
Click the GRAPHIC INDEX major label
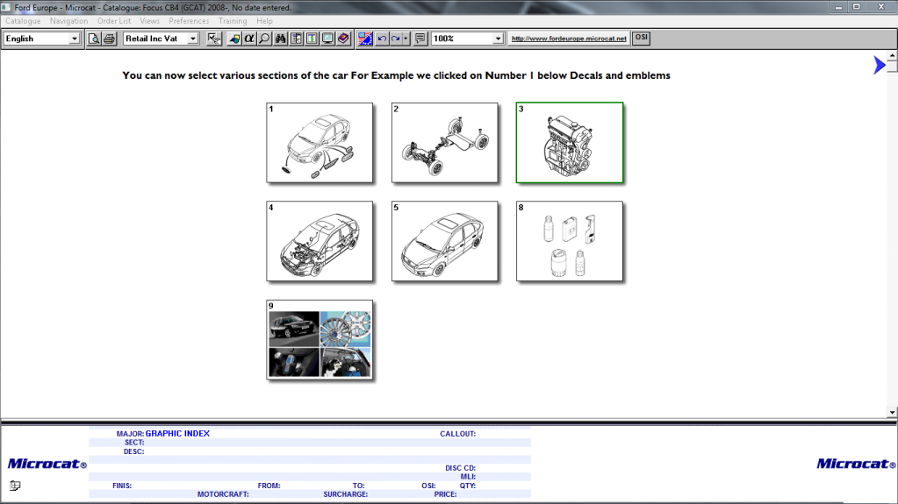click(x=177, y=434)
